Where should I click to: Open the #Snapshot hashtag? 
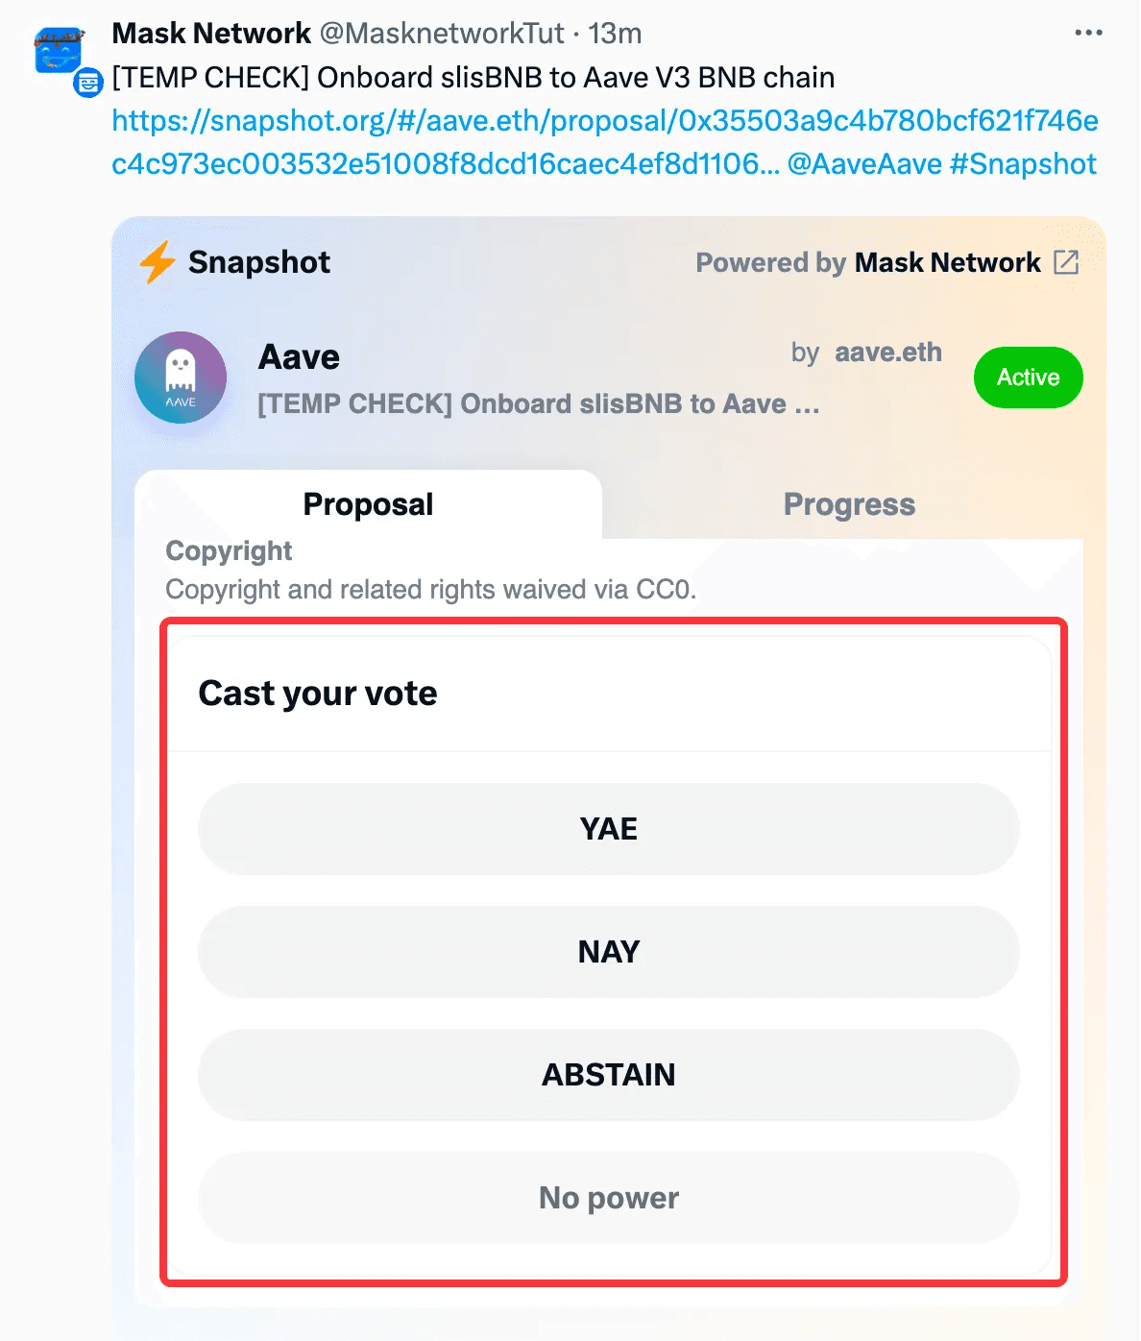click(x=1023, y=164)
